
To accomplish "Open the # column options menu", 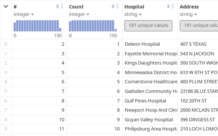I will 62,6.
